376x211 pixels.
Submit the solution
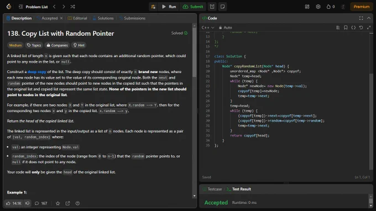tap(193, 7)
